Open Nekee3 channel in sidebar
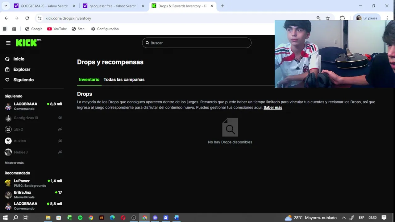Image resolution: width=395 pixels, height=222 pixels. point(33,152)
